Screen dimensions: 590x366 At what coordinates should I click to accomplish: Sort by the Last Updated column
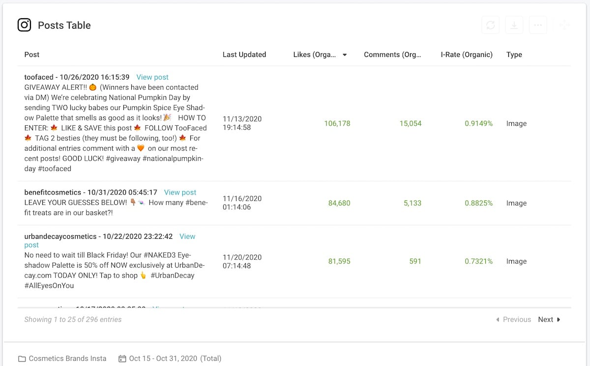pos(244,55)
